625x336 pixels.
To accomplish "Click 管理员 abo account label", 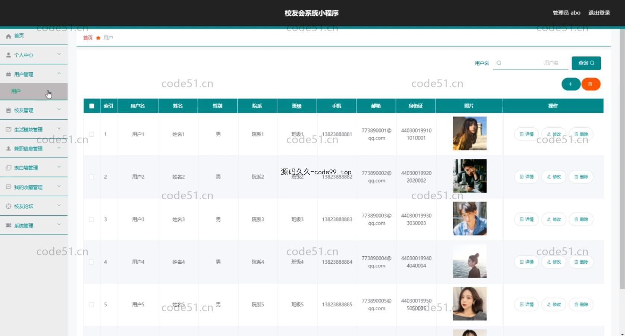I will coord(566,13).
